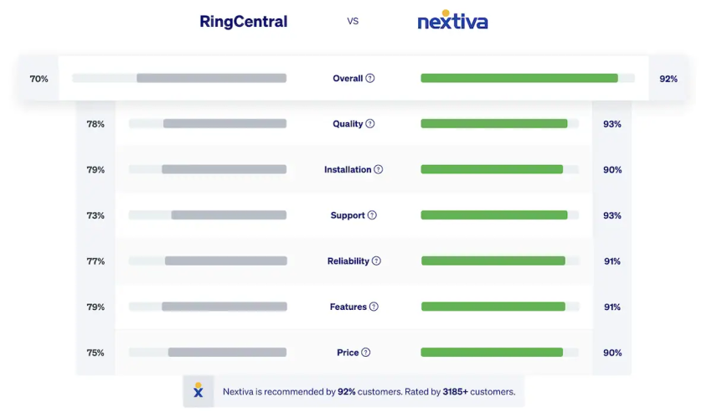The height and width of the screenshot is (418, 712).
Task: Click Nextiva's green Overall rating bar
Action: (x=519, y=78)
